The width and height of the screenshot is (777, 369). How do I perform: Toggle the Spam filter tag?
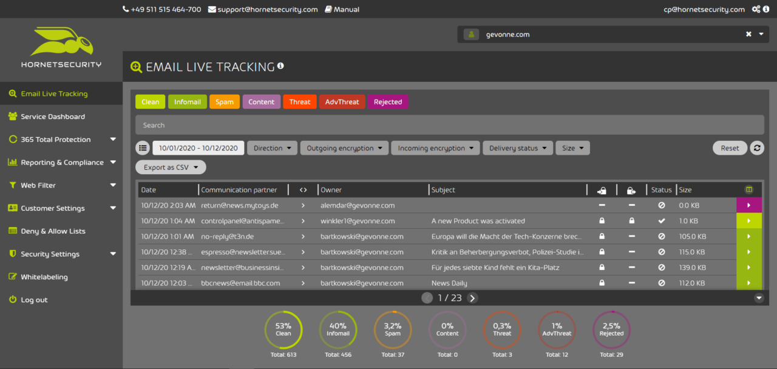click(x=224, y=102)
